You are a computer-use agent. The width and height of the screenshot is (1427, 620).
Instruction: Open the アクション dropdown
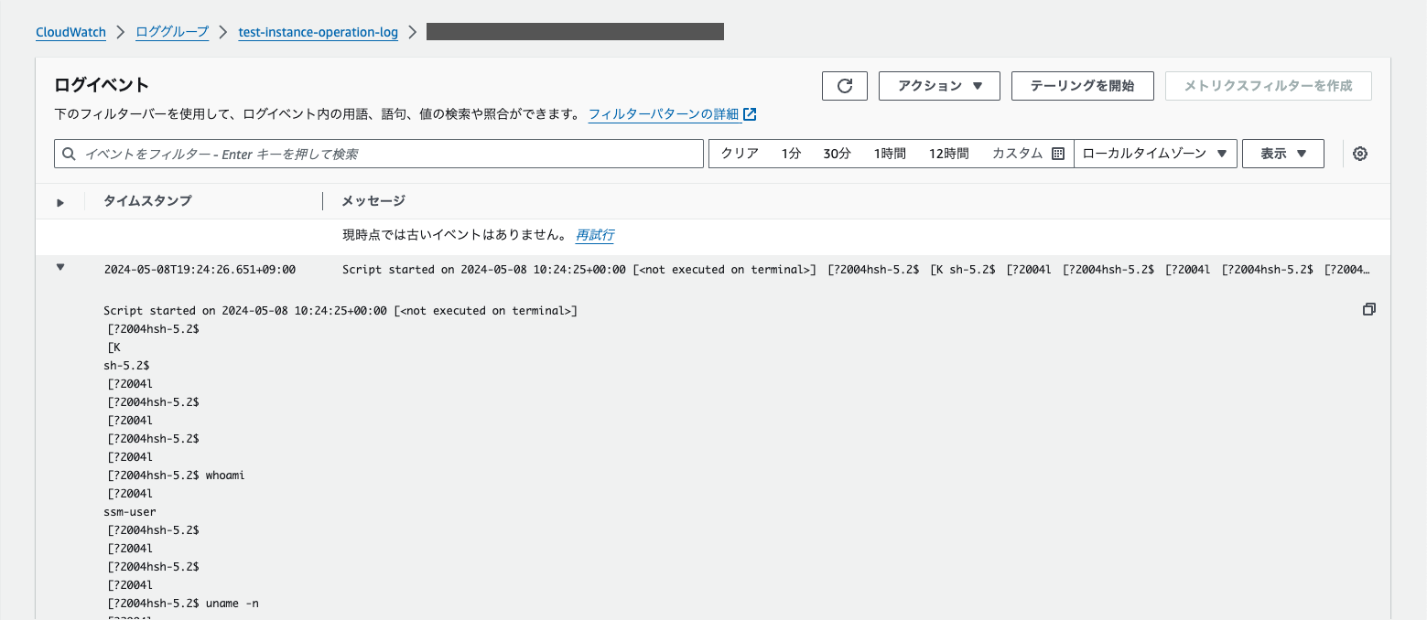pos(938,85)
